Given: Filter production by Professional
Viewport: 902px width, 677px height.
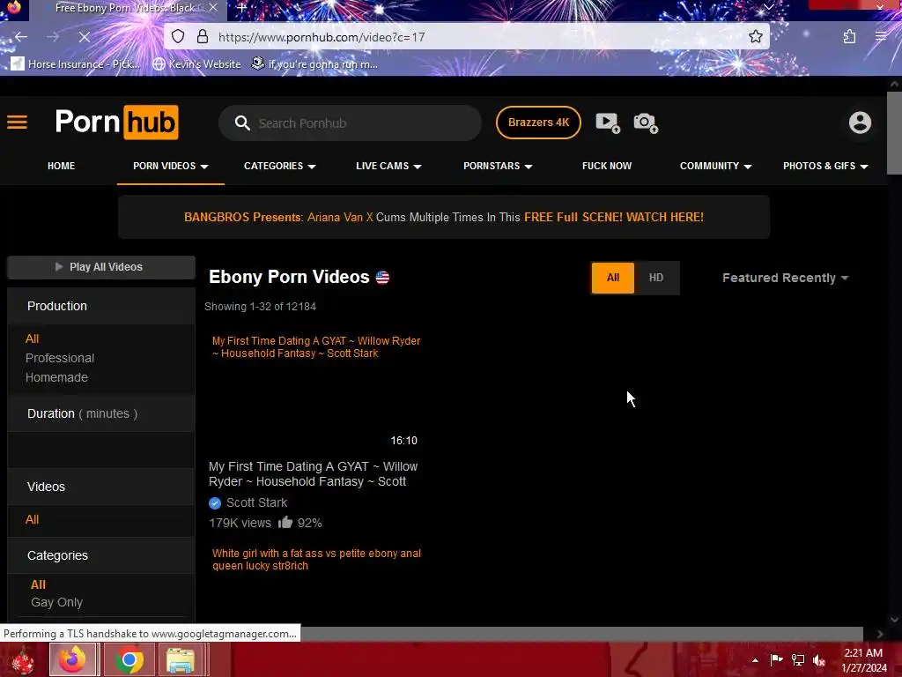Looking at the screenshot, I should click(60, 358).
